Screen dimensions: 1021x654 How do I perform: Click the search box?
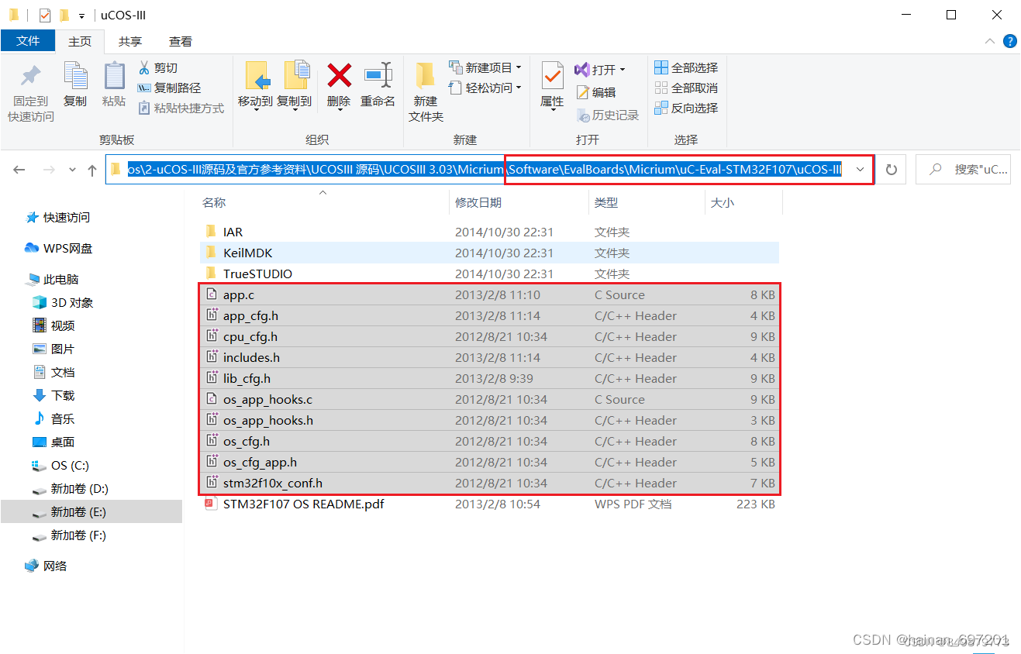click(964, 170)
